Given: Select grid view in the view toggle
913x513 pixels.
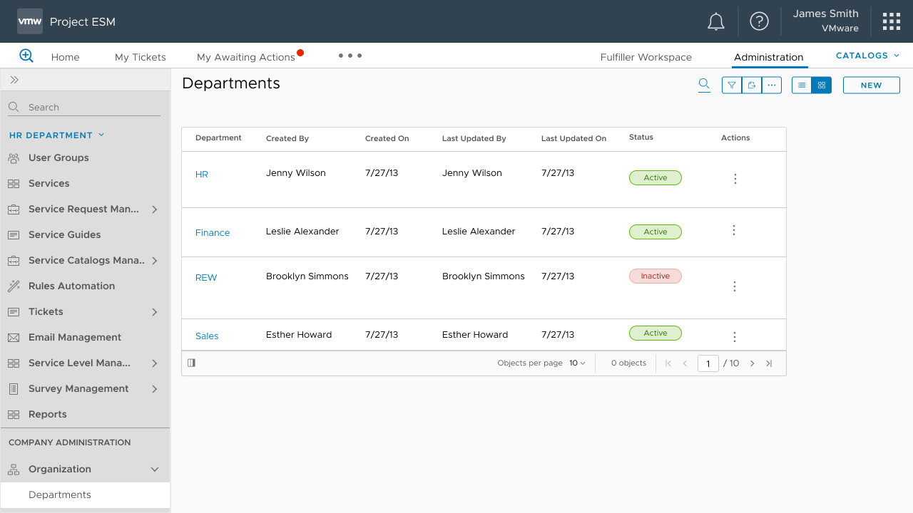Looking at the screenshot, I should click(821, 85).
